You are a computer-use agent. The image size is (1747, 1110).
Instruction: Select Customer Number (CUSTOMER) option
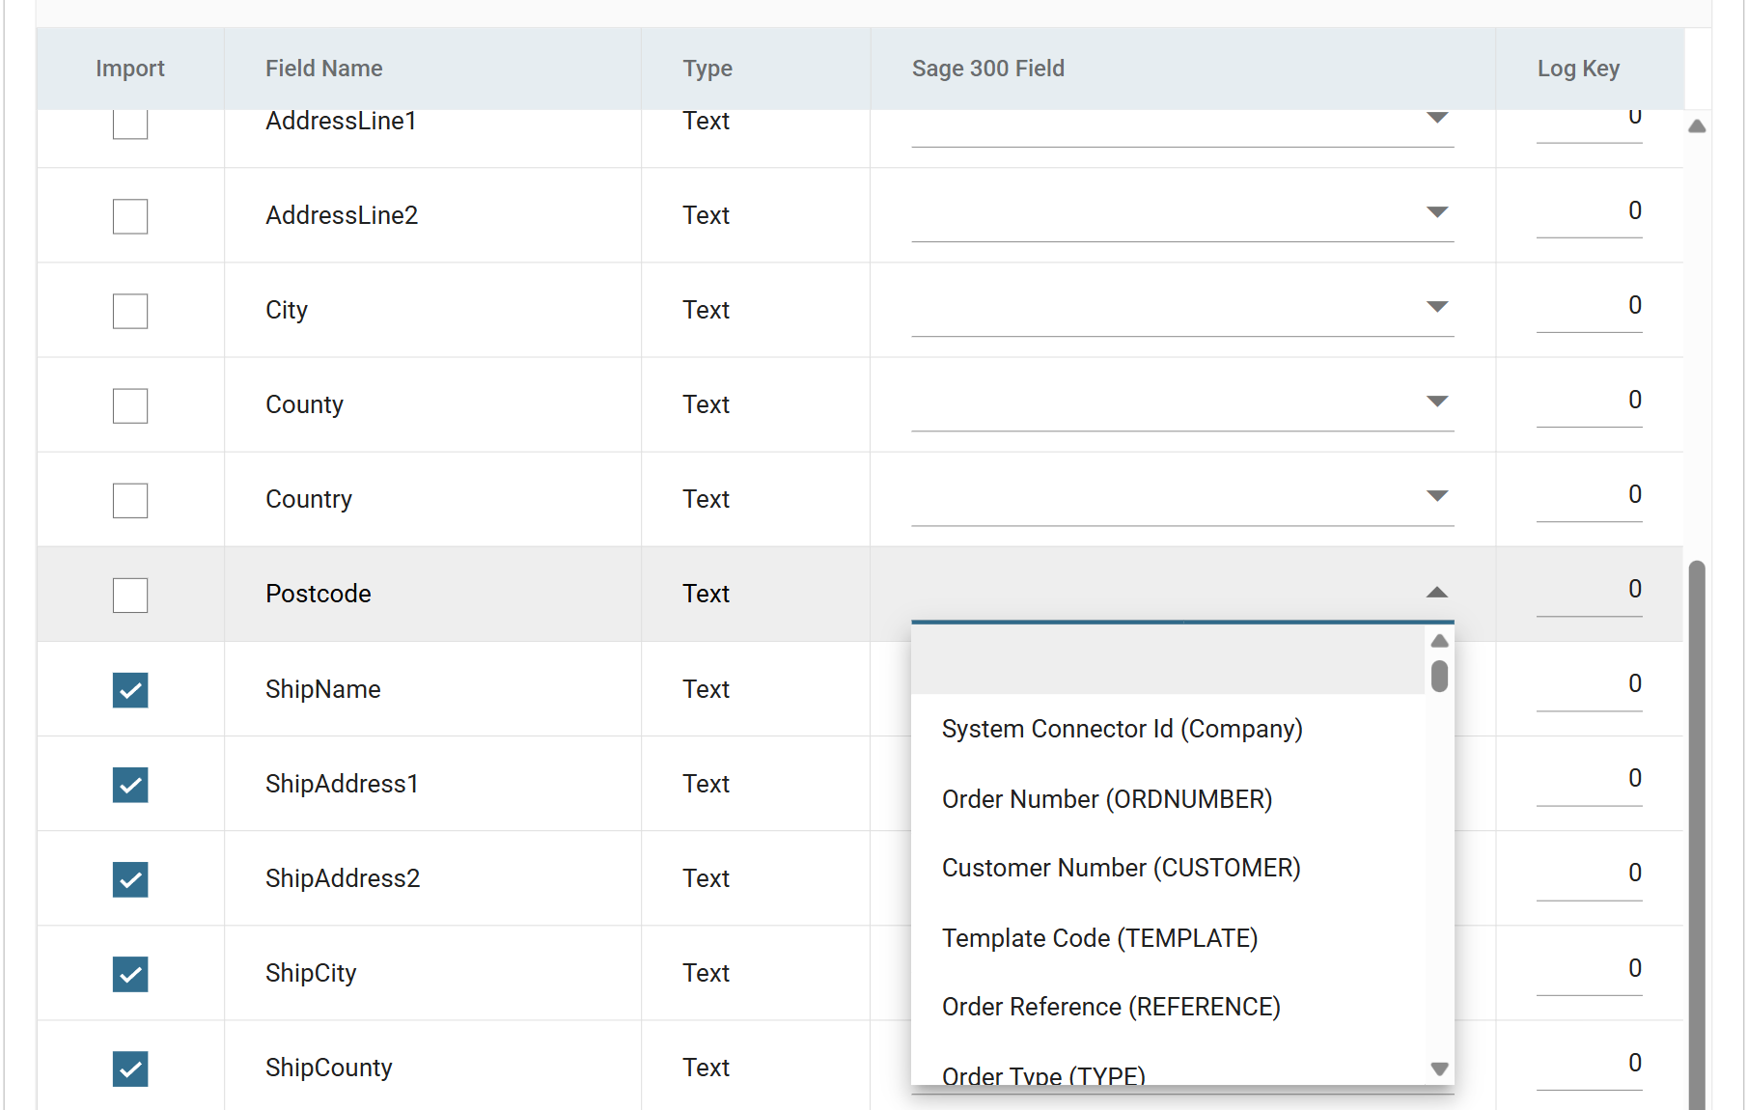point(1168,868)
